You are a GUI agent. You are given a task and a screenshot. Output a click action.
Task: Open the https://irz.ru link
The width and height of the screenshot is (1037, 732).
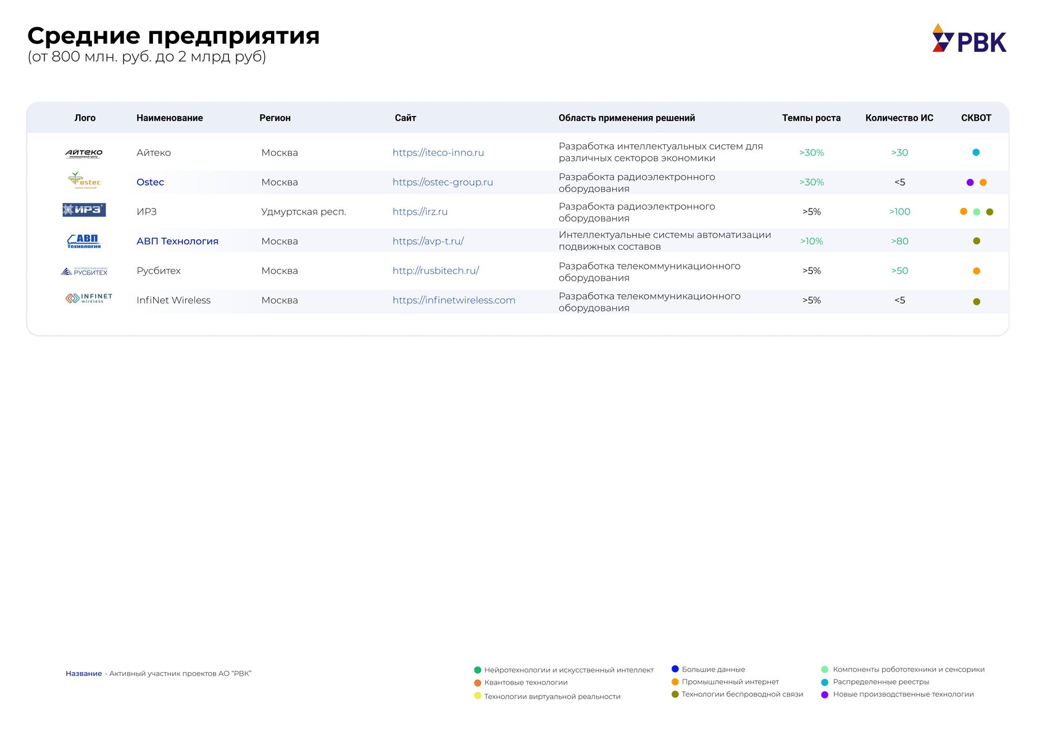point(420,212)
